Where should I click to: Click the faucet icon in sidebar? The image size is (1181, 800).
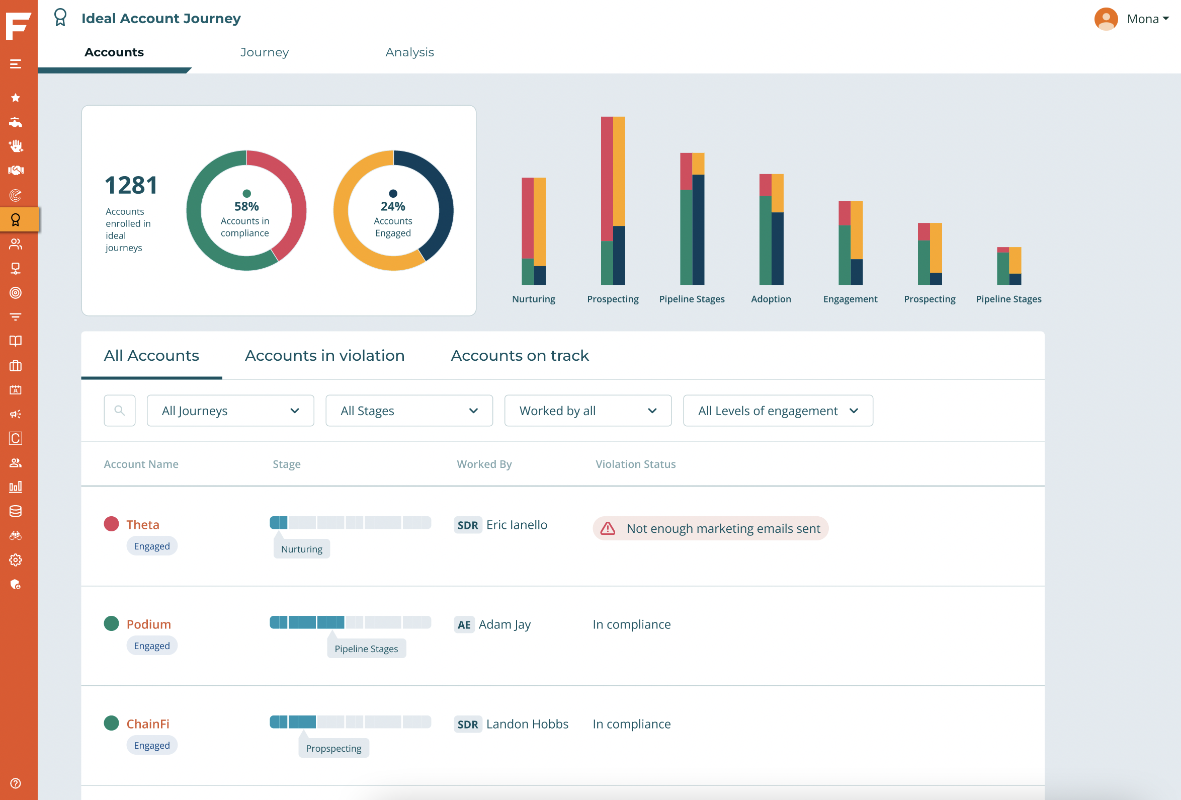click(x=15, y=122)
